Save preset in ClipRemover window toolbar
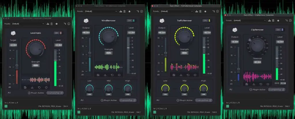 tap(269, 20)
